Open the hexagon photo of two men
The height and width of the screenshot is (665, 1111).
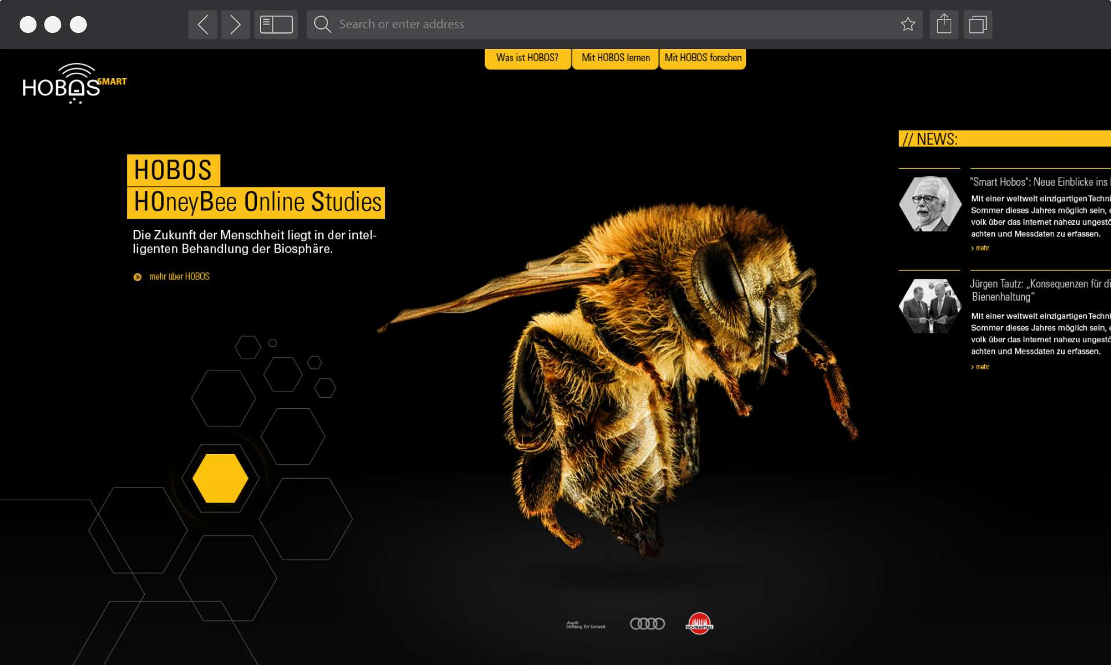point(929,306)
